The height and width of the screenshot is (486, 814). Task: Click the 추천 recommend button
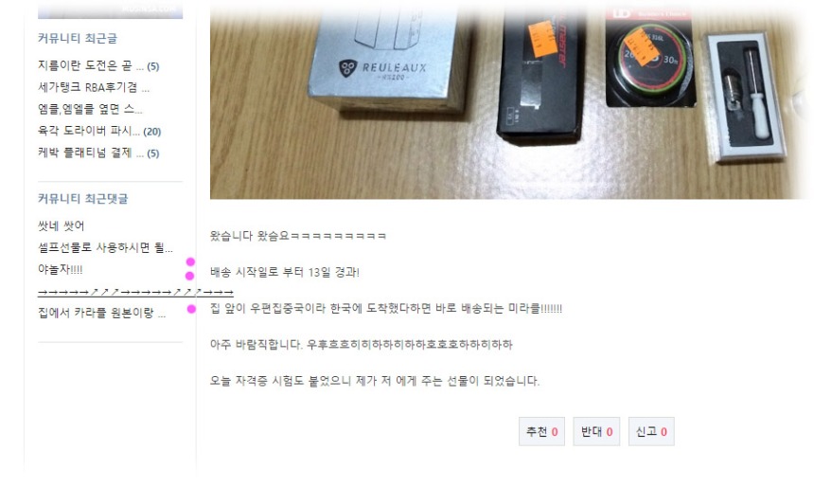(x=541, y=431)
